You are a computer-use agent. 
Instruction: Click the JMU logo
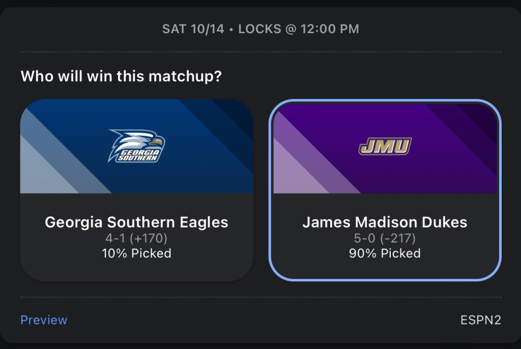tap(385, 146)
